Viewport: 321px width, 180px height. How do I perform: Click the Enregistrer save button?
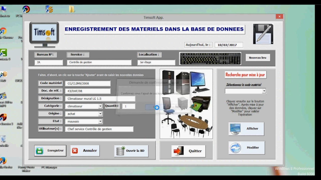coord(50,151)
